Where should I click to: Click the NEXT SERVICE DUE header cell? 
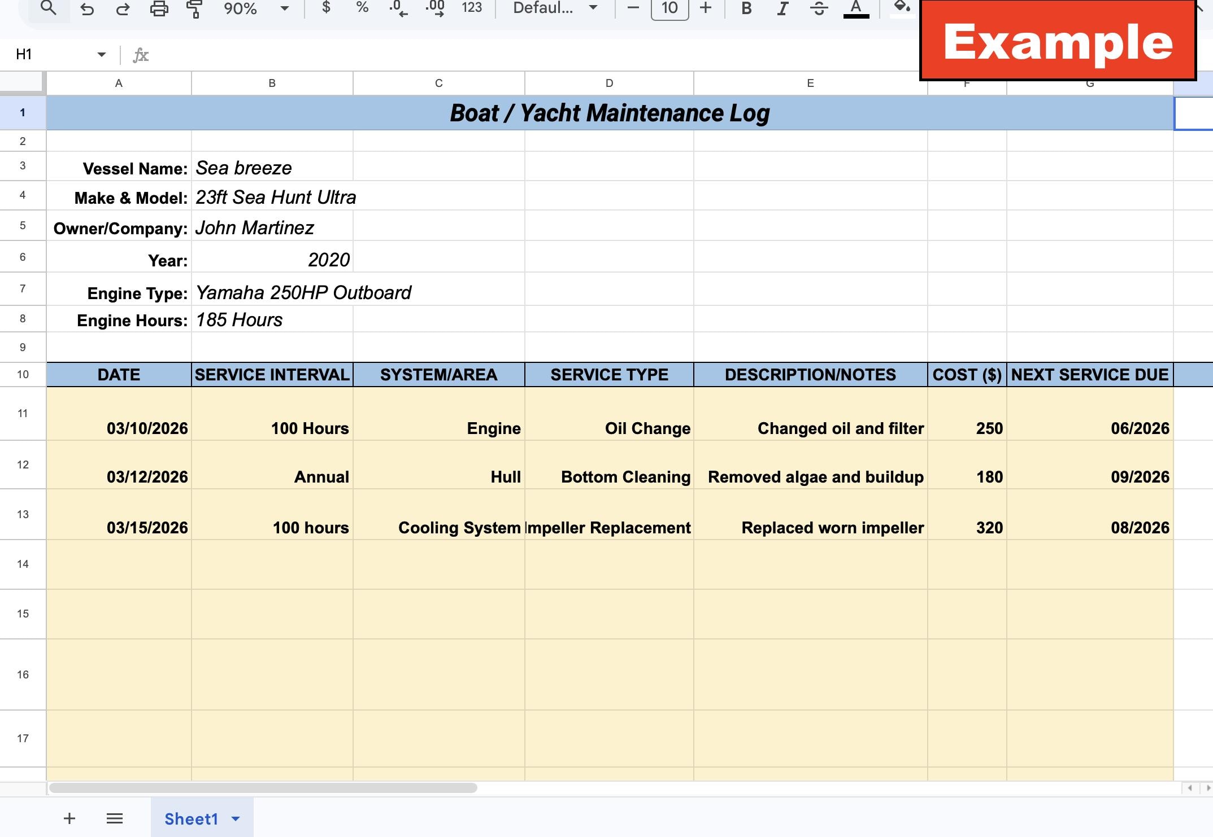click(x=1090, y=375)
